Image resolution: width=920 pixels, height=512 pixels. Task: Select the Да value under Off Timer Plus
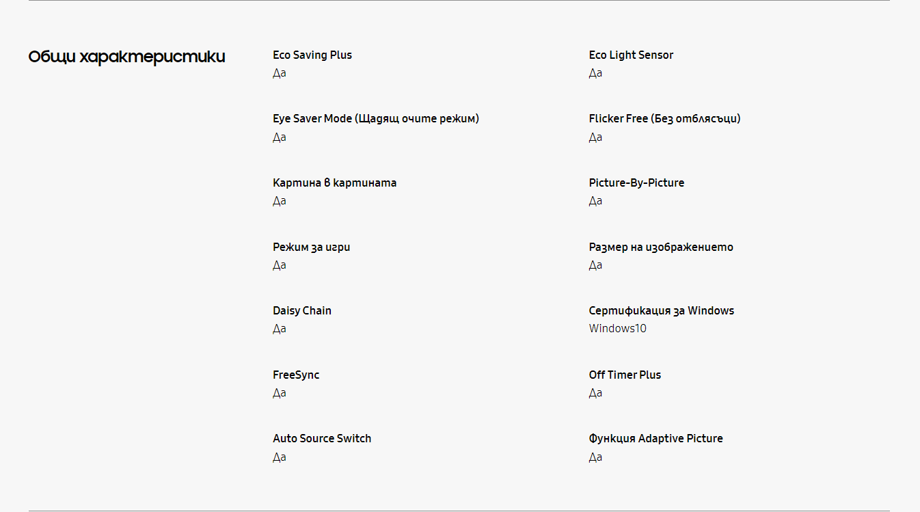(x=596, y=393)
